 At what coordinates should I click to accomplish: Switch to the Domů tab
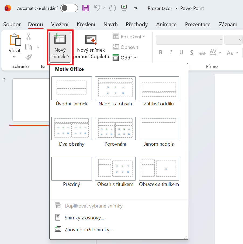[x=36, y=24]
